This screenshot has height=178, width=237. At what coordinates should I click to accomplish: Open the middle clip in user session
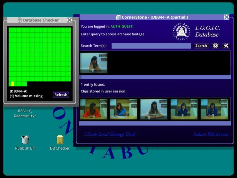tap(154, 109)
